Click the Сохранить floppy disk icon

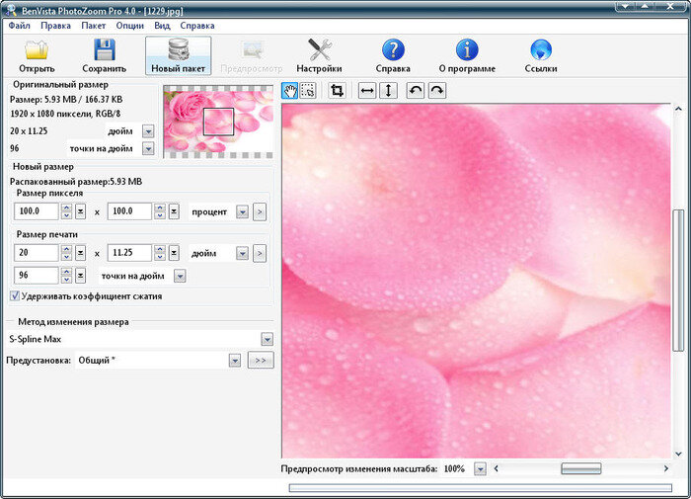tap(104, 49)
